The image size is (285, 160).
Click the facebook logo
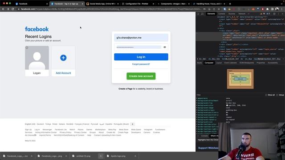[37, 29]
